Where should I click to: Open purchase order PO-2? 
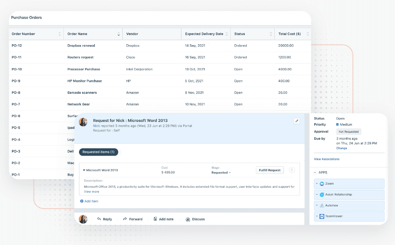16,163
